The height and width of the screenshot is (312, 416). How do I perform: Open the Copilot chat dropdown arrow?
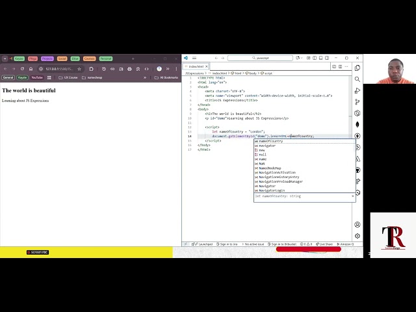coord(302,58)
